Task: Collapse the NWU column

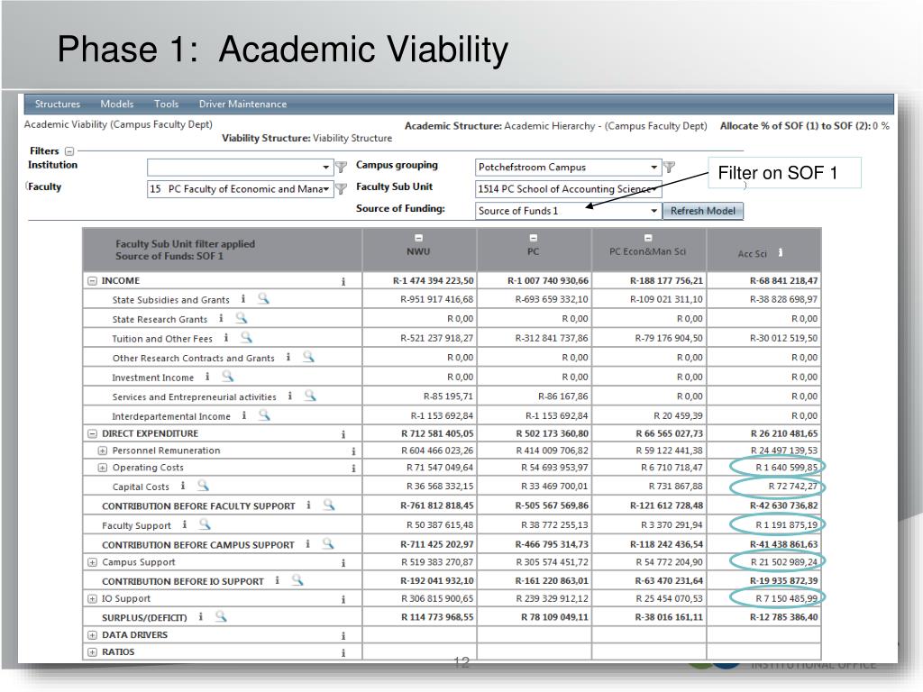Action: tap(418, 238)
